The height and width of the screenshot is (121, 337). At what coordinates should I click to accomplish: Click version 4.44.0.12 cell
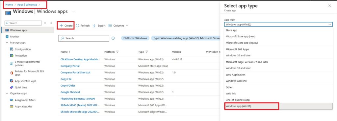177,59
